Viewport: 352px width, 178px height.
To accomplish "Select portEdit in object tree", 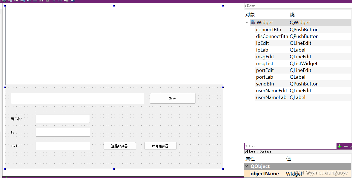I will point(265,70).
